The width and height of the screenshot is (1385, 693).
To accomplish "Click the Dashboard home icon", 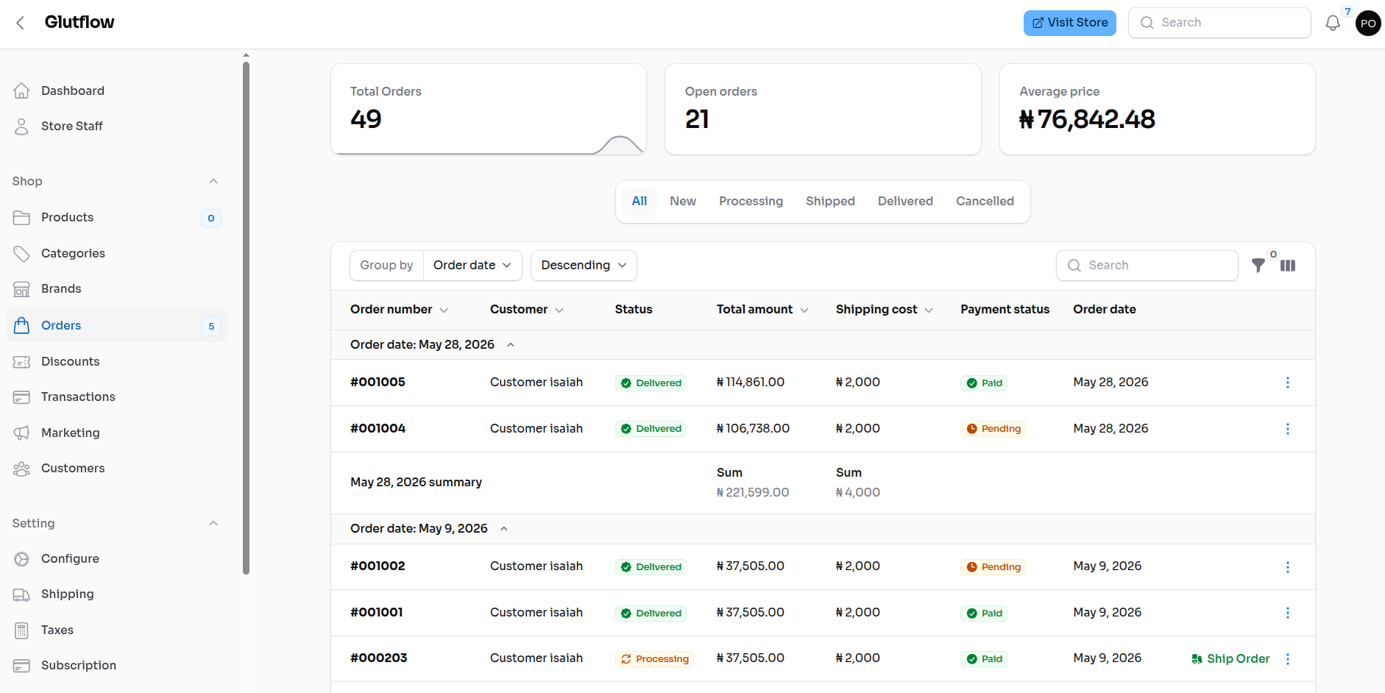I will click(22, 90).
